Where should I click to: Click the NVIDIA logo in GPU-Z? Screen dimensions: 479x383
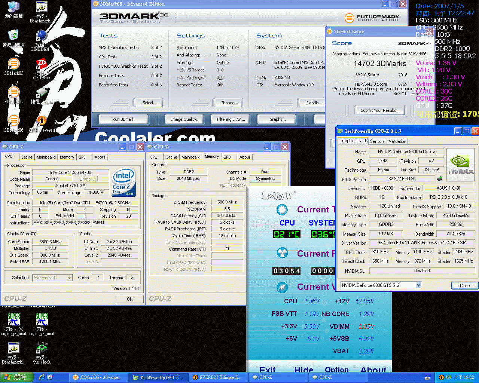(461, 165)
